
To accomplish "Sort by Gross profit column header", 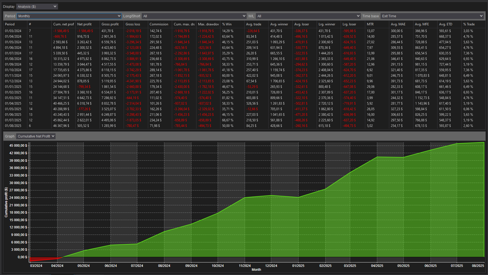I will pos(112,24).
